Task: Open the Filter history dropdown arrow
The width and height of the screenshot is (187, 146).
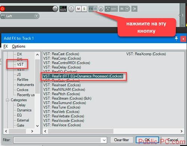Action: (104, 140)
